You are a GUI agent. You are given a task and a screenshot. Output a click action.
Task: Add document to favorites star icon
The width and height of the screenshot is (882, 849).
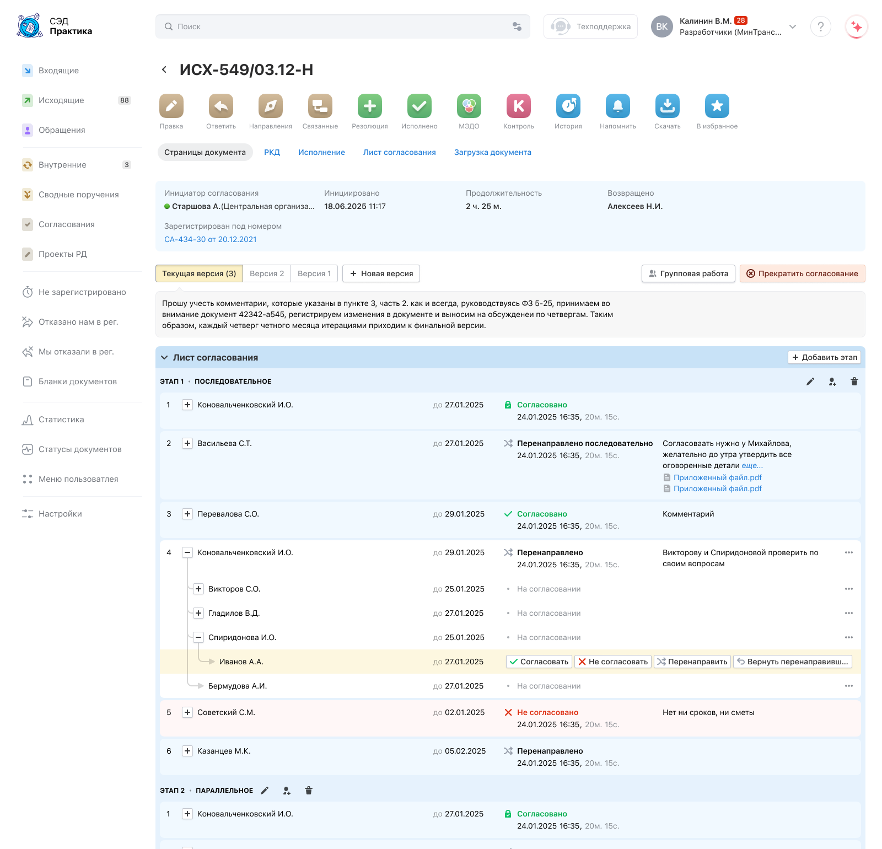click(717, 106)
